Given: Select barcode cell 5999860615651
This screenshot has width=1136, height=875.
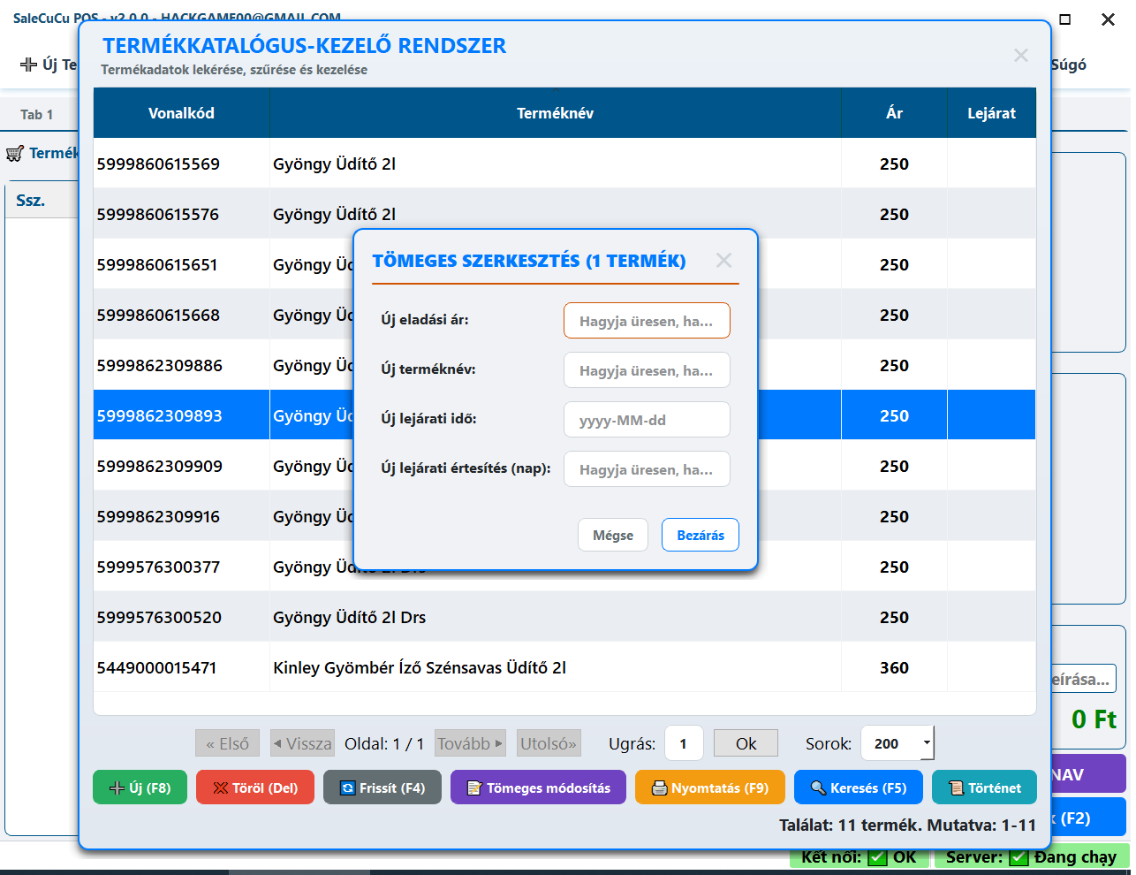Looking at the screenshot, I should [181, 264].
